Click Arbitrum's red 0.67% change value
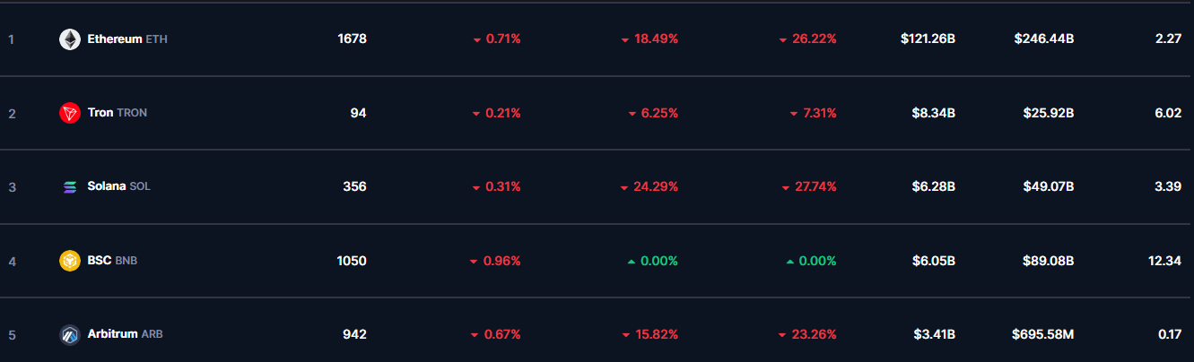Image resolution: width=1194 pixels, height=362 pixels. (495, 334)
